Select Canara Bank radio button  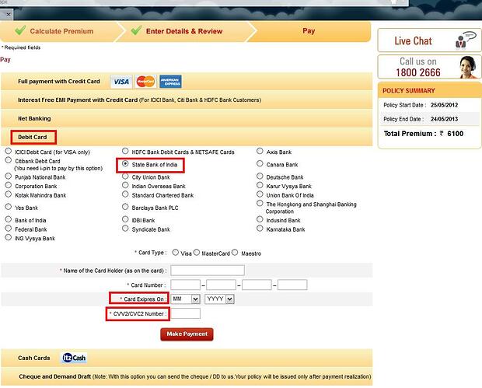(260, 163)
